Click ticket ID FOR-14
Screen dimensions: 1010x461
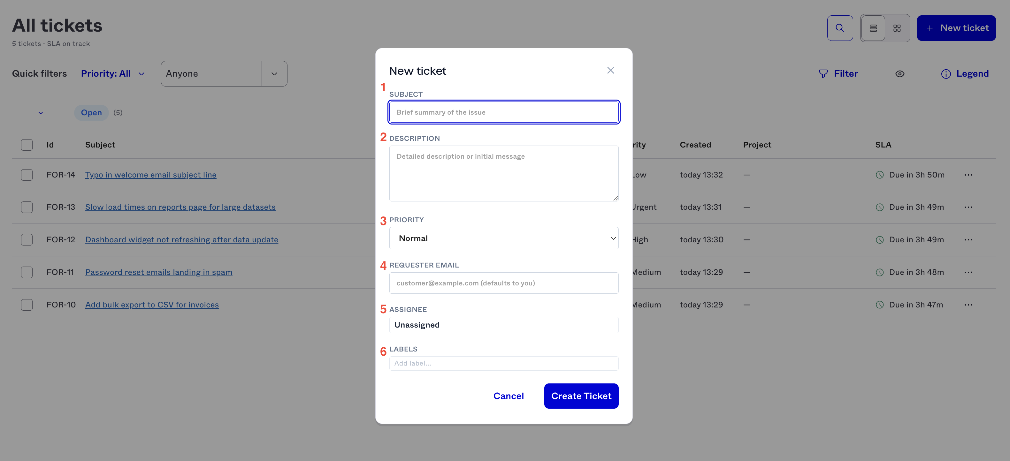coord(61,175)
